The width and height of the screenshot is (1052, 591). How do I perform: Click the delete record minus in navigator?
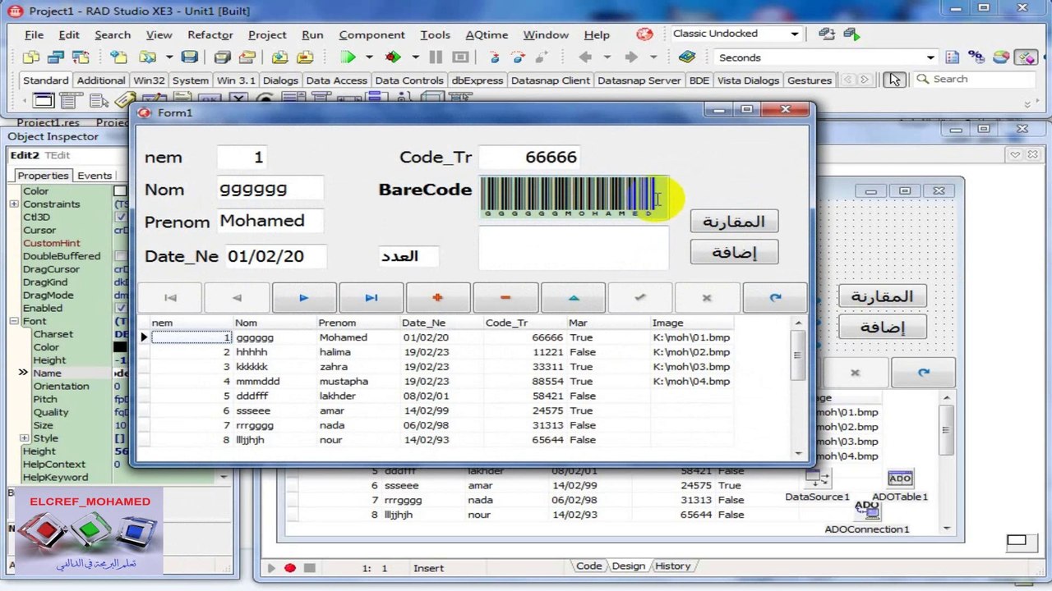pyautogui.click(x=505, y=298)
